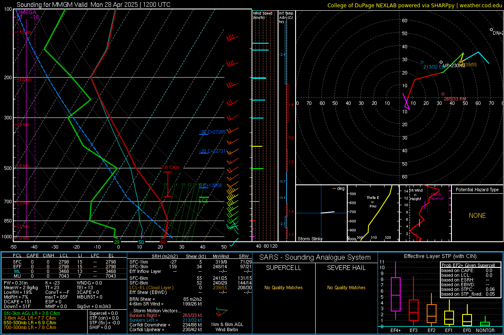
Task: Click the '12 km' height marker
Action: pos(25,80)
